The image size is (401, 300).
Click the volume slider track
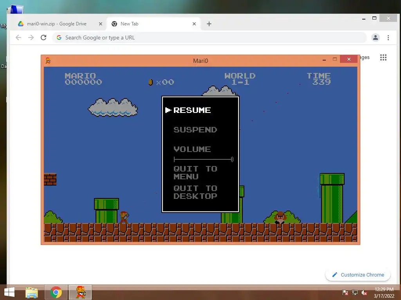203,159
